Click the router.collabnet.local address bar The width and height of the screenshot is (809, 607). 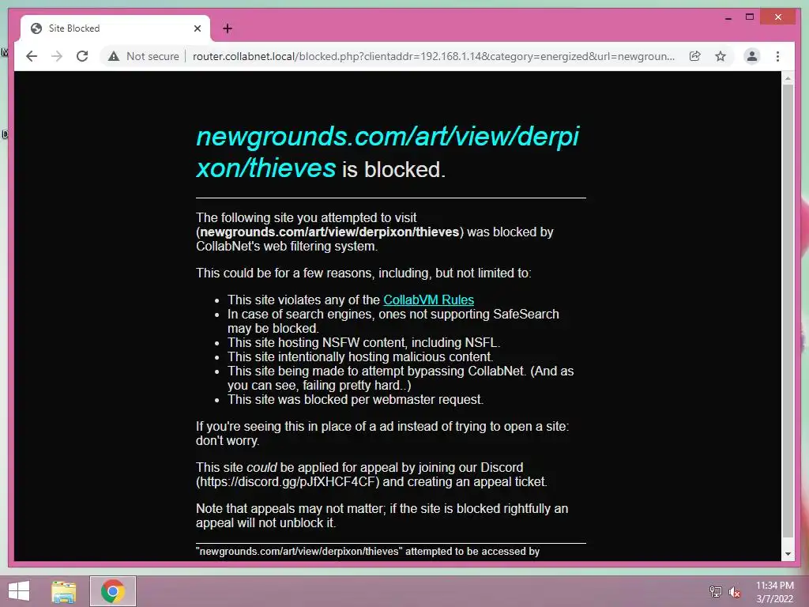click(x=434, y=56)
